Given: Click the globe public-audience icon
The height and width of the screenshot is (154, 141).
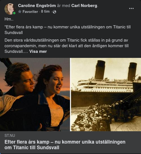Looking at the screenshot, I should [54, 12].
